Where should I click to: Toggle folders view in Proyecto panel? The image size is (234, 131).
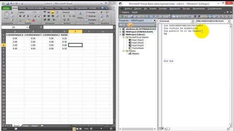(x=130, y=25)
